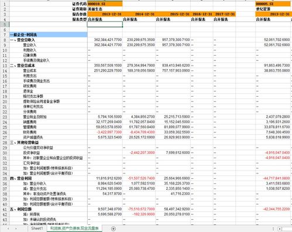This screenshot has width=292, height=232.
Task: Select row header 8
Action: tap(5, 40)
